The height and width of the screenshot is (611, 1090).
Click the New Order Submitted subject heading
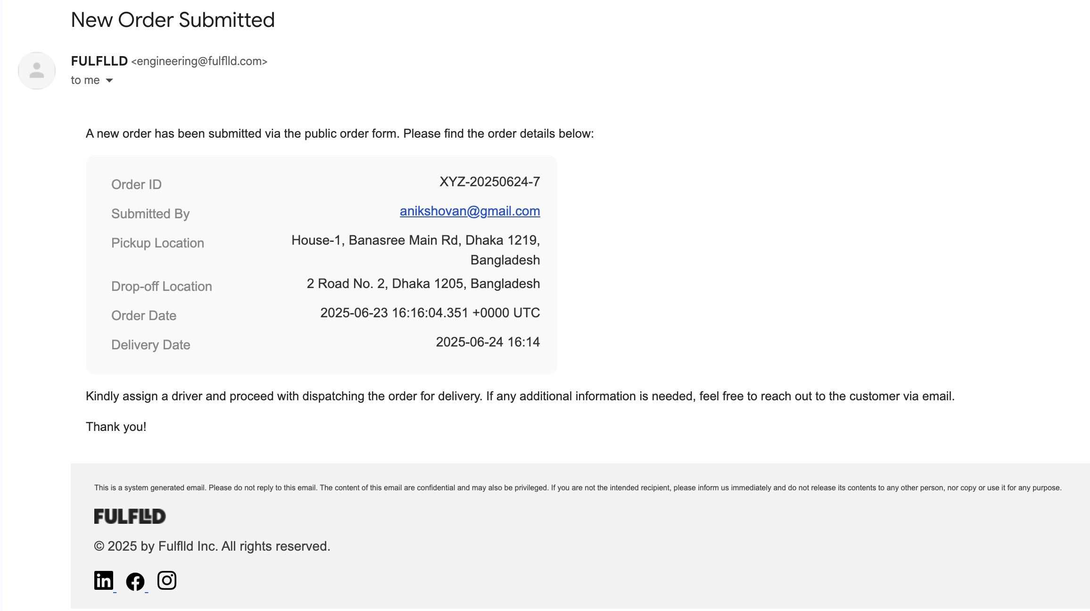173,20
